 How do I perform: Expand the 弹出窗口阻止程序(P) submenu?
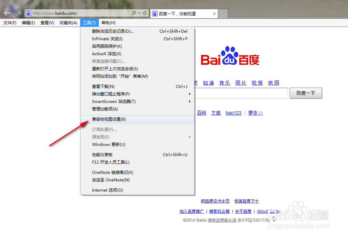coord(137,94)
